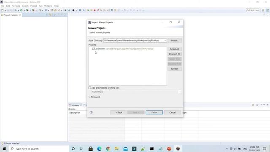
Task: Open the Coverage button dropdown arrow
Action: 30,10
